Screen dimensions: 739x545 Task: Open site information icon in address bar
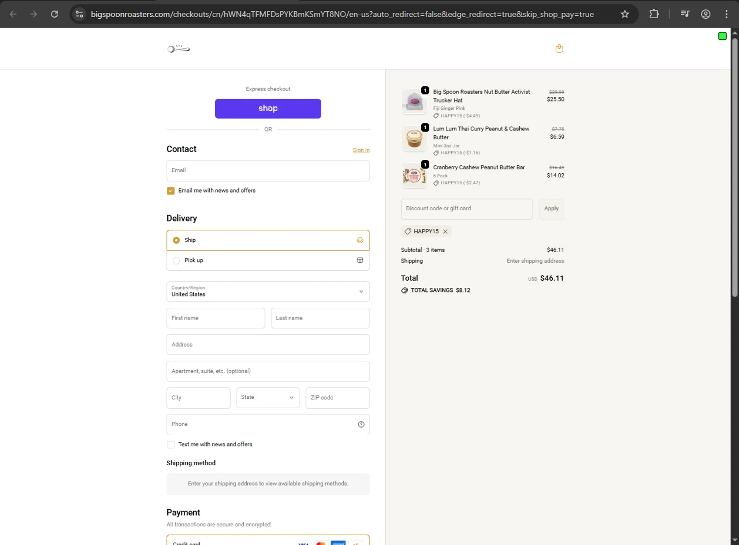79,14
